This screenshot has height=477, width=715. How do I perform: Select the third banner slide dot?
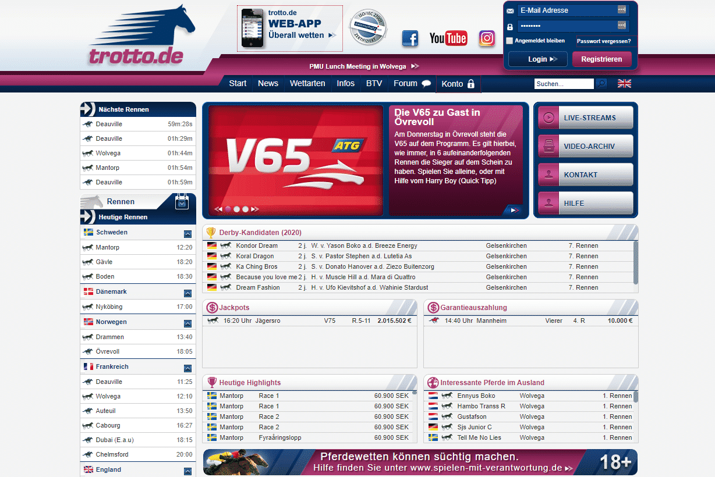click(246, 209)
